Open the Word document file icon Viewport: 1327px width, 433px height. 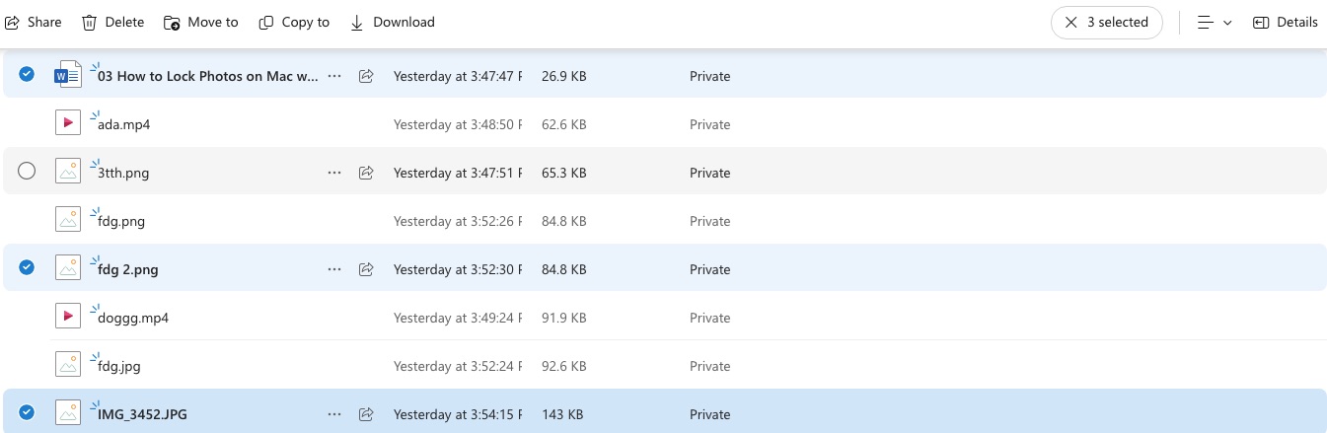[68, 76]
